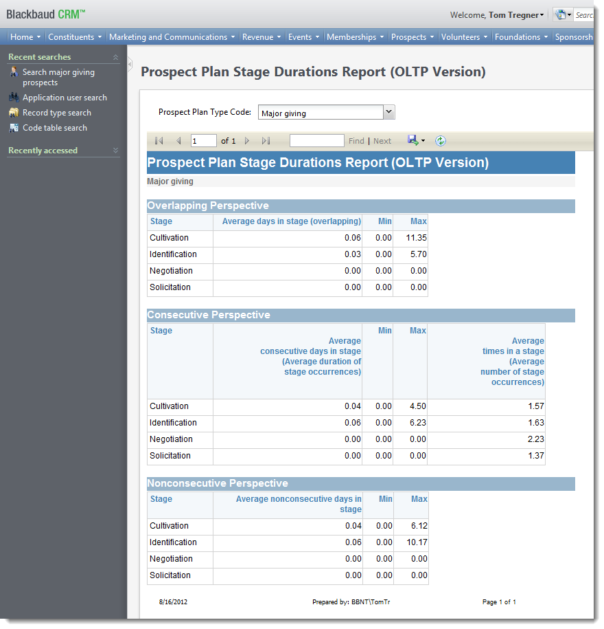Open the Prospects menu

tap(412, 37)
